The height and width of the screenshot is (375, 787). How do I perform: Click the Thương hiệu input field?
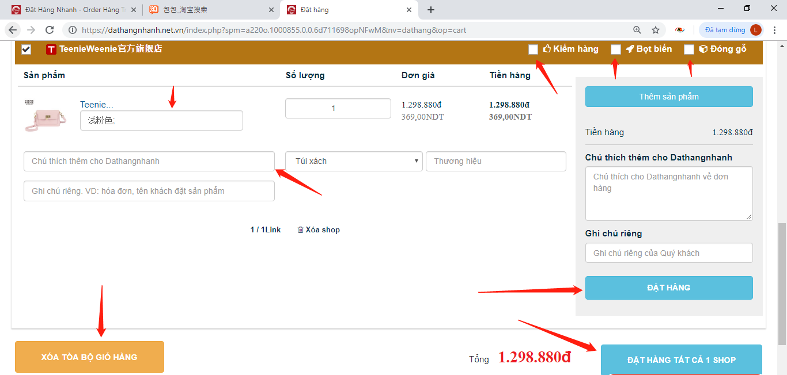[x=495, y=161]
